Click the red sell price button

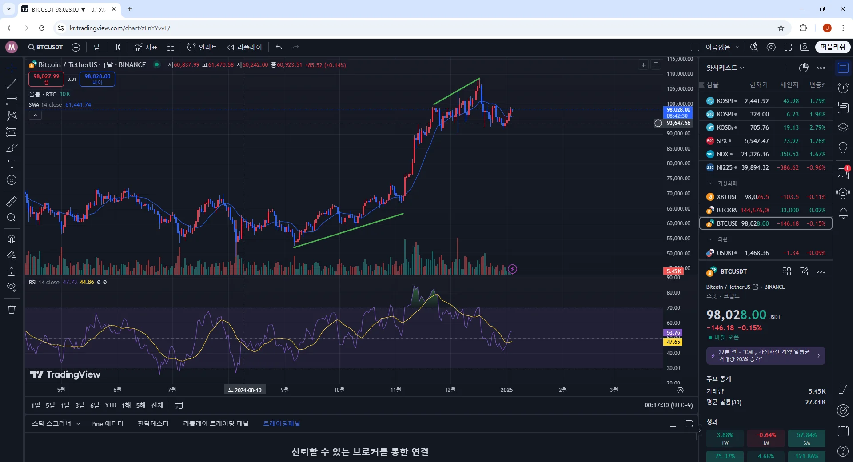click(46, 79)
